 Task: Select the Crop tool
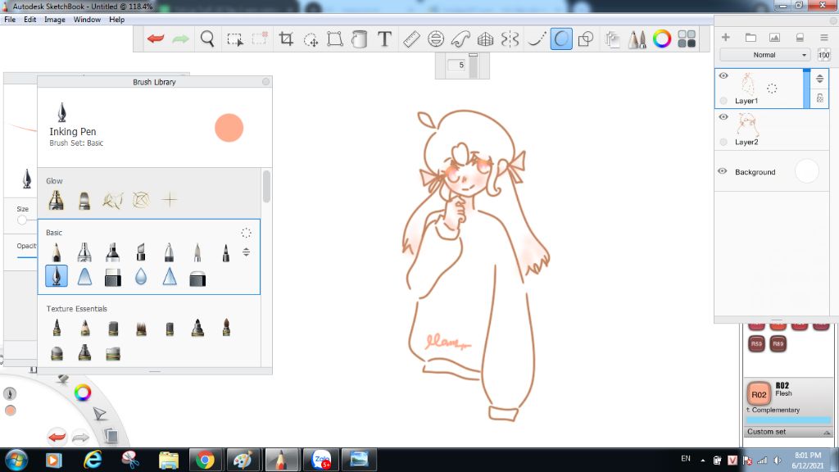point(286,39)
